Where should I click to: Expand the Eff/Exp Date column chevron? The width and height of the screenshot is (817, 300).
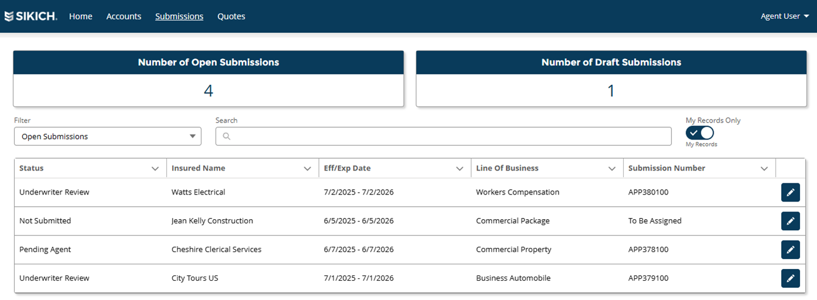click(x=460, y=169)
